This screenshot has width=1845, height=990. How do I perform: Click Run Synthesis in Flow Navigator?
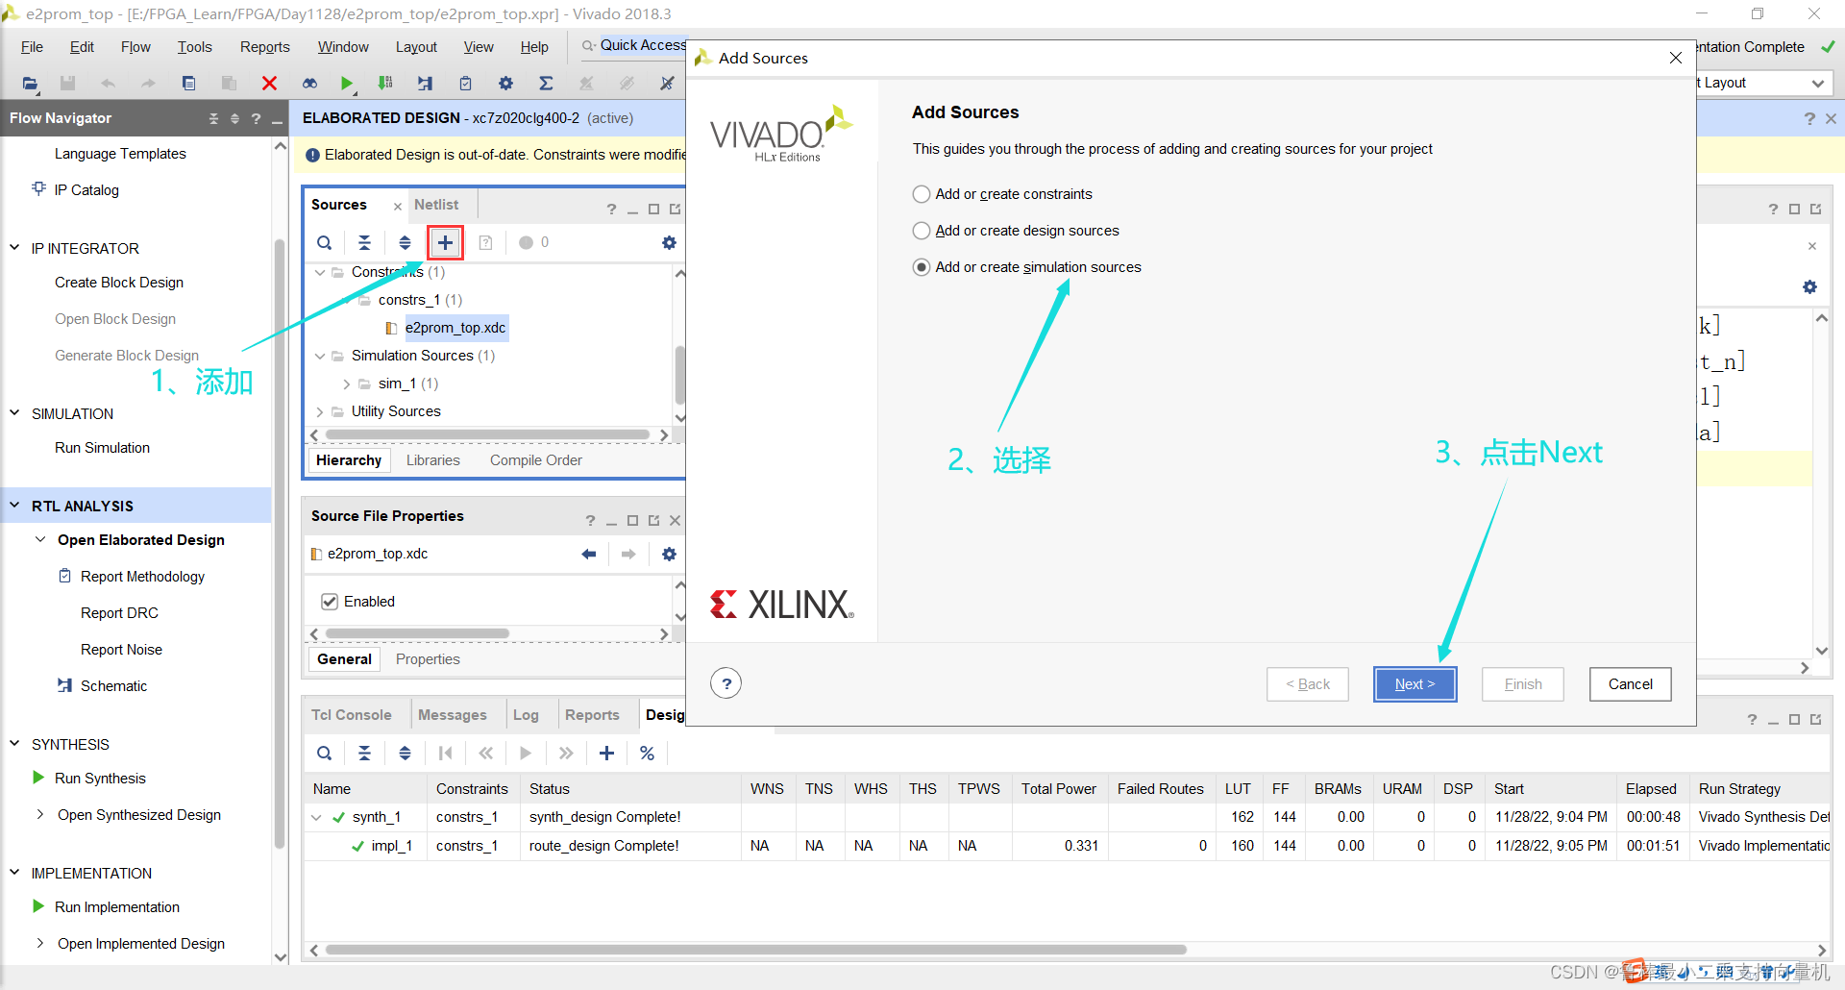[x=100, y=779]
